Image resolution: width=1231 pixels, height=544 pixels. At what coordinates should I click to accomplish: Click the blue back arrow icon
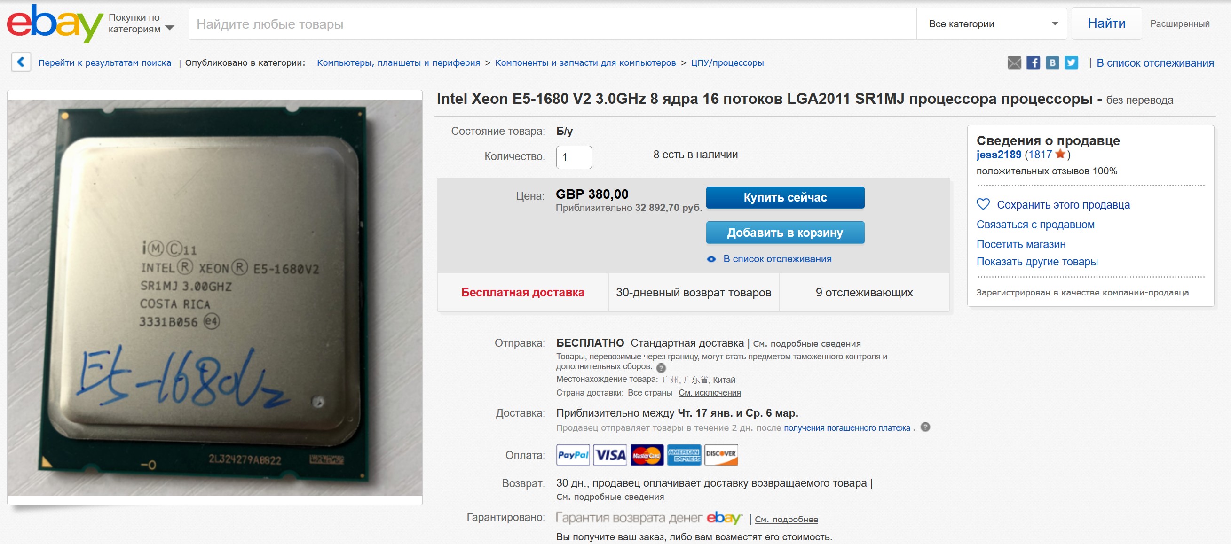click(21, 62)
